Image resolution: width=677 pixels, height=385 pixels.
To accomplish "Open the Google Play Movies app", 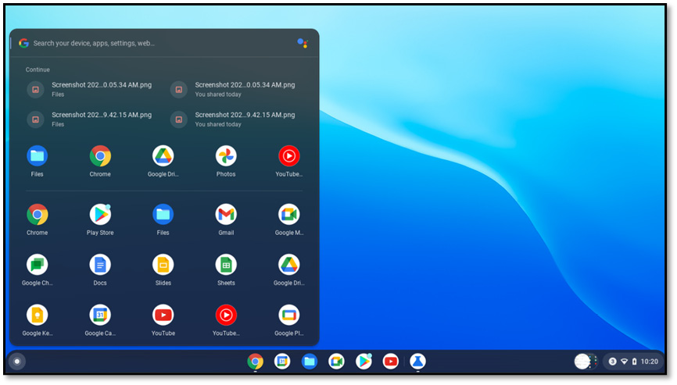I will click(x=288, y=321).
